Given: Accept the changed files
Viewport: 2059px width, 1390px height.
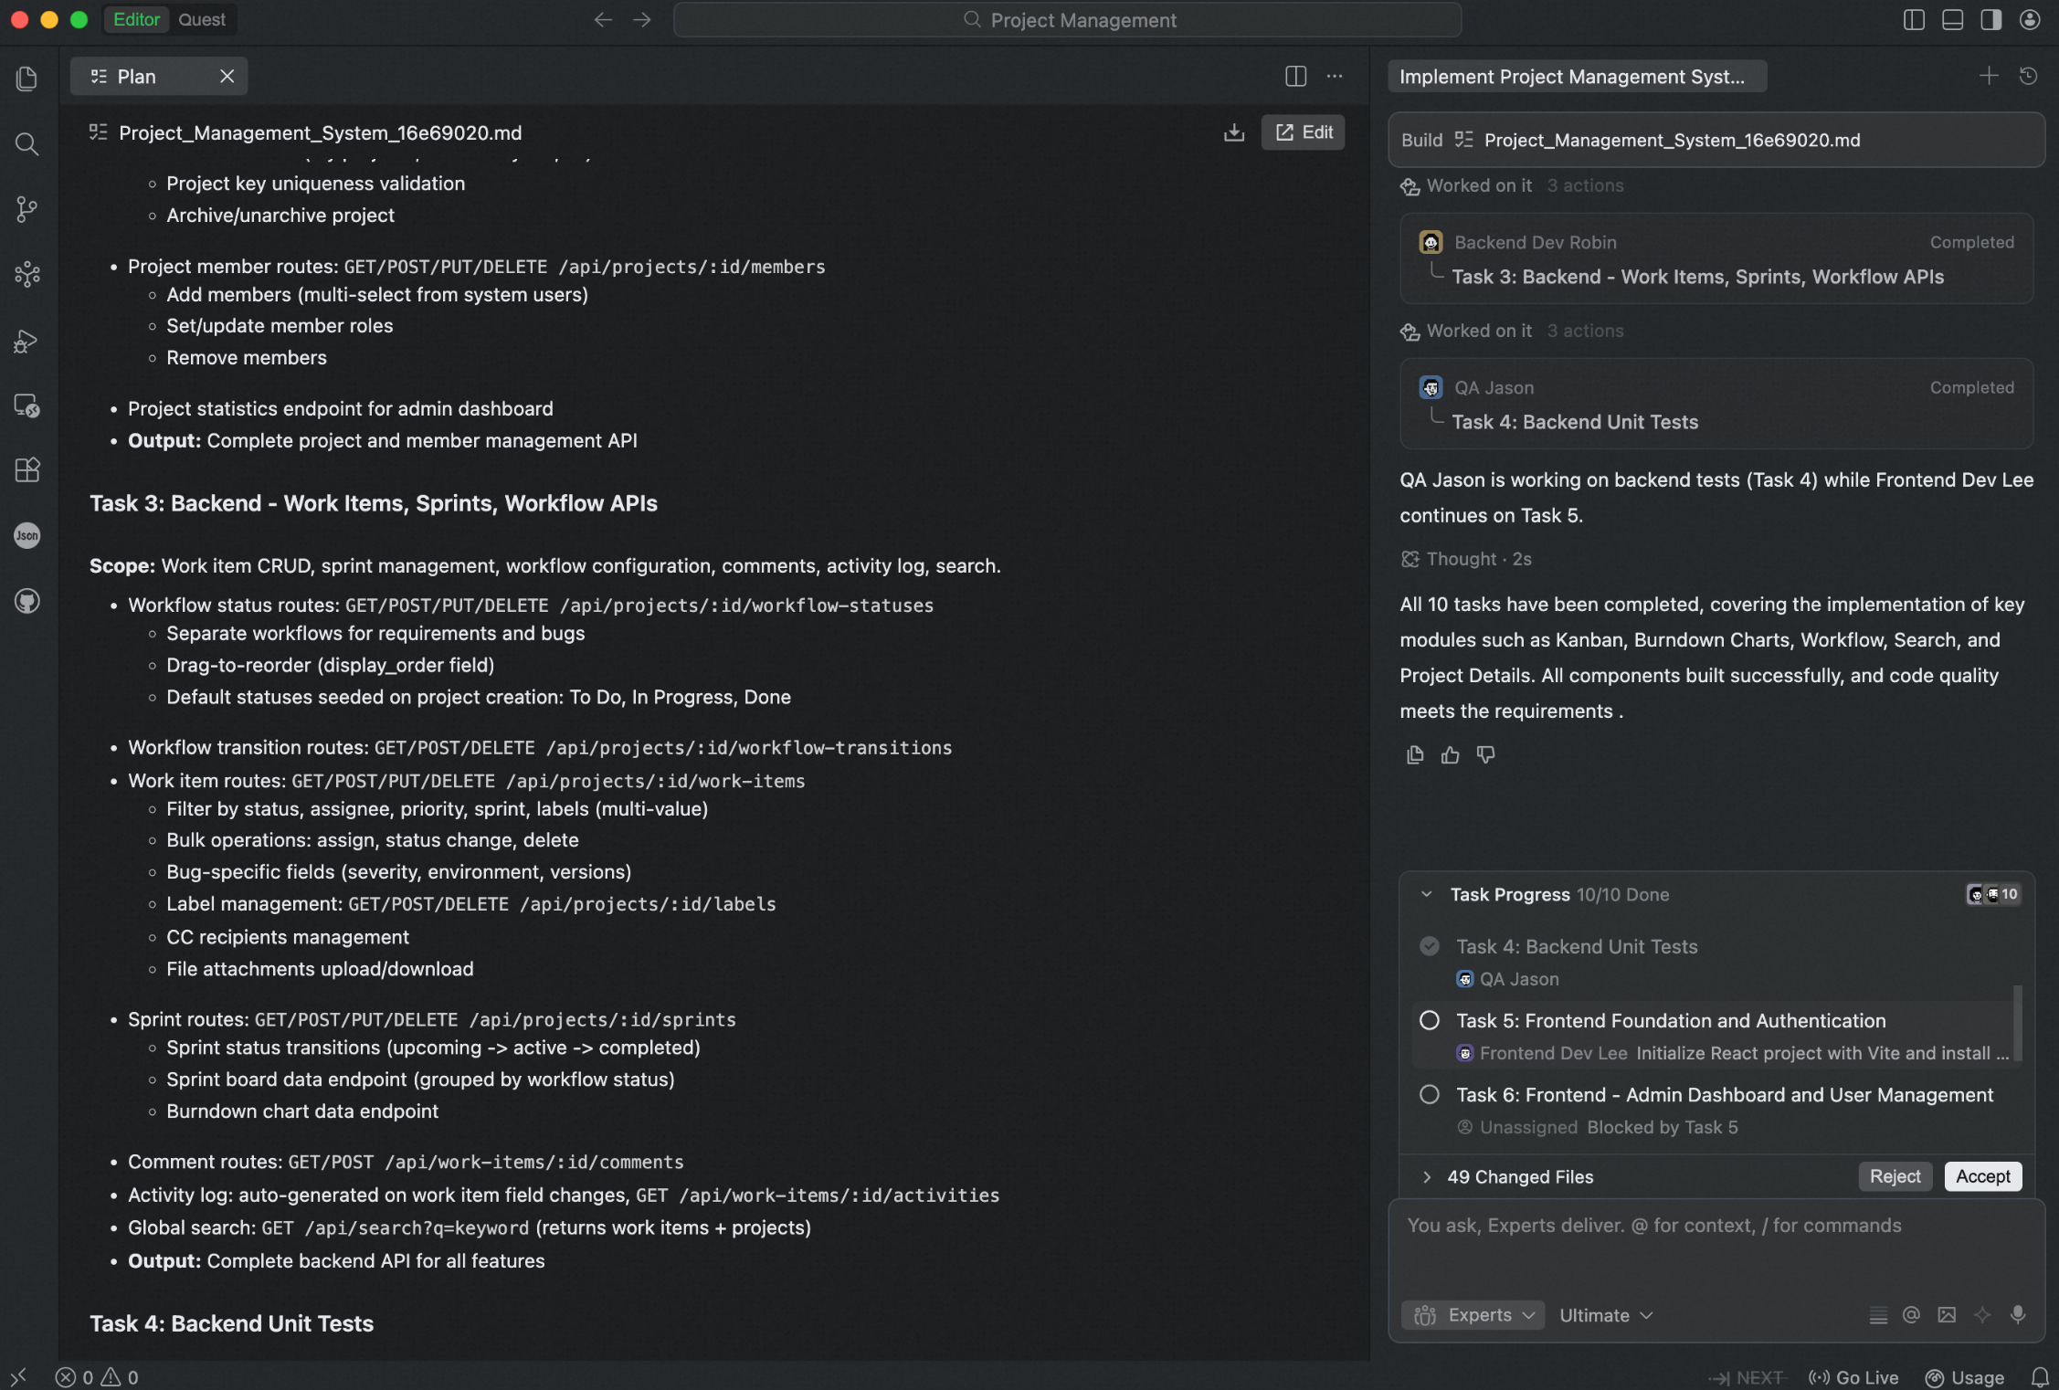Looking at the screenshot, I should tap(1982, 1176).
